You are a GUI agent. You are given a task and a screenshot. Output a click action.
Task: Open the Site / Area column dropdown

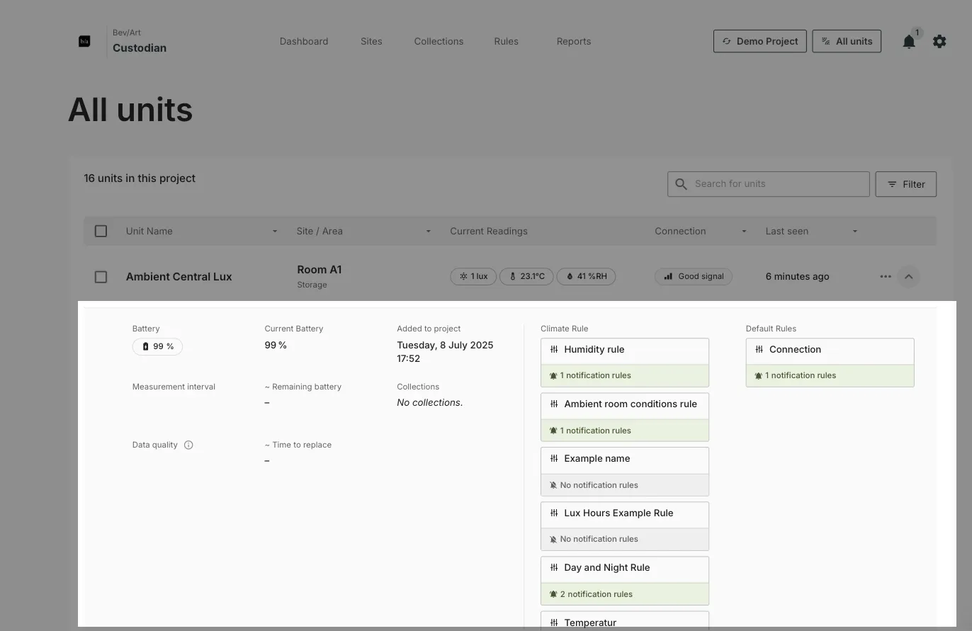point(428,232)
